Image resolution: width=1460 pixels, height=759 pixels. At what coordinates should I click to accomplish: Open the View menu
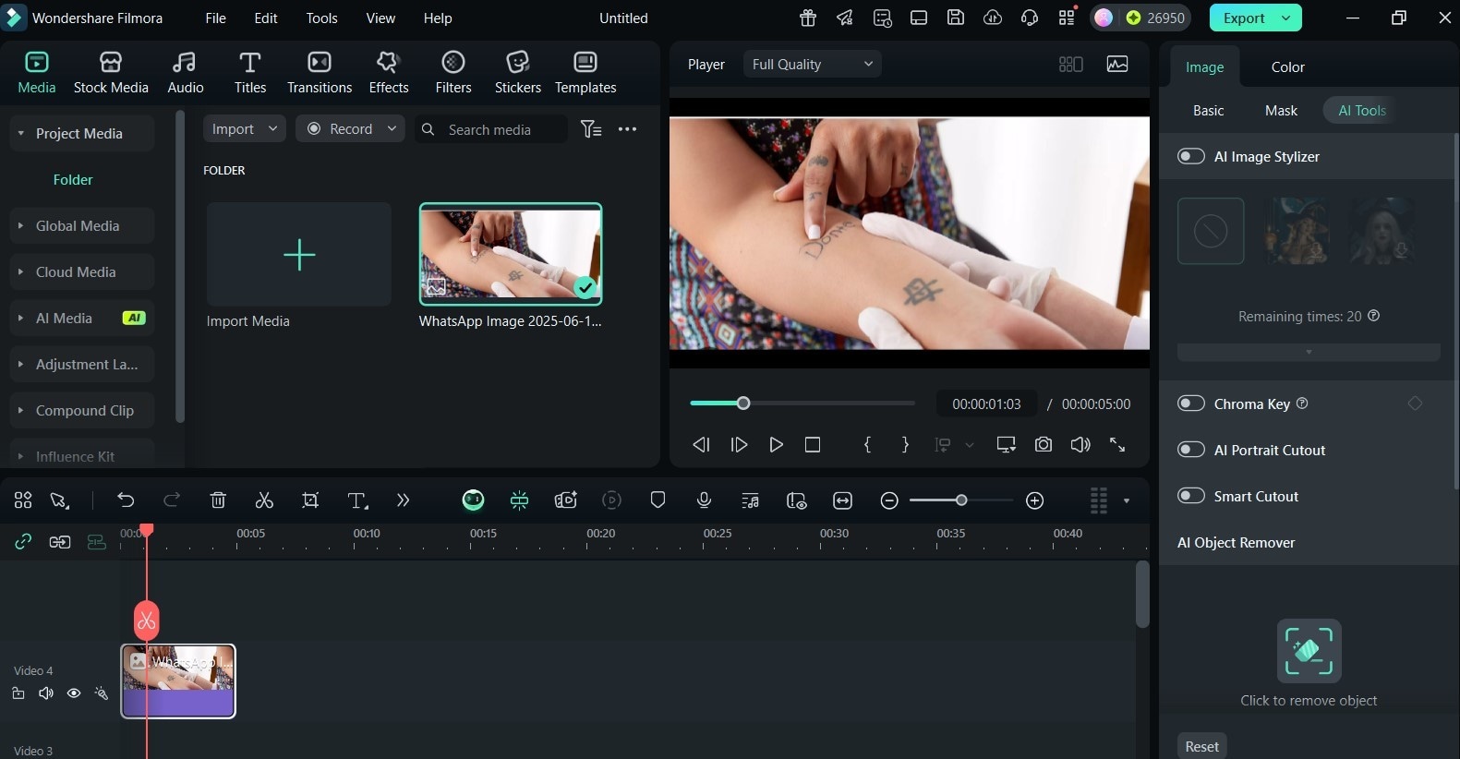(x=380, y=18)
